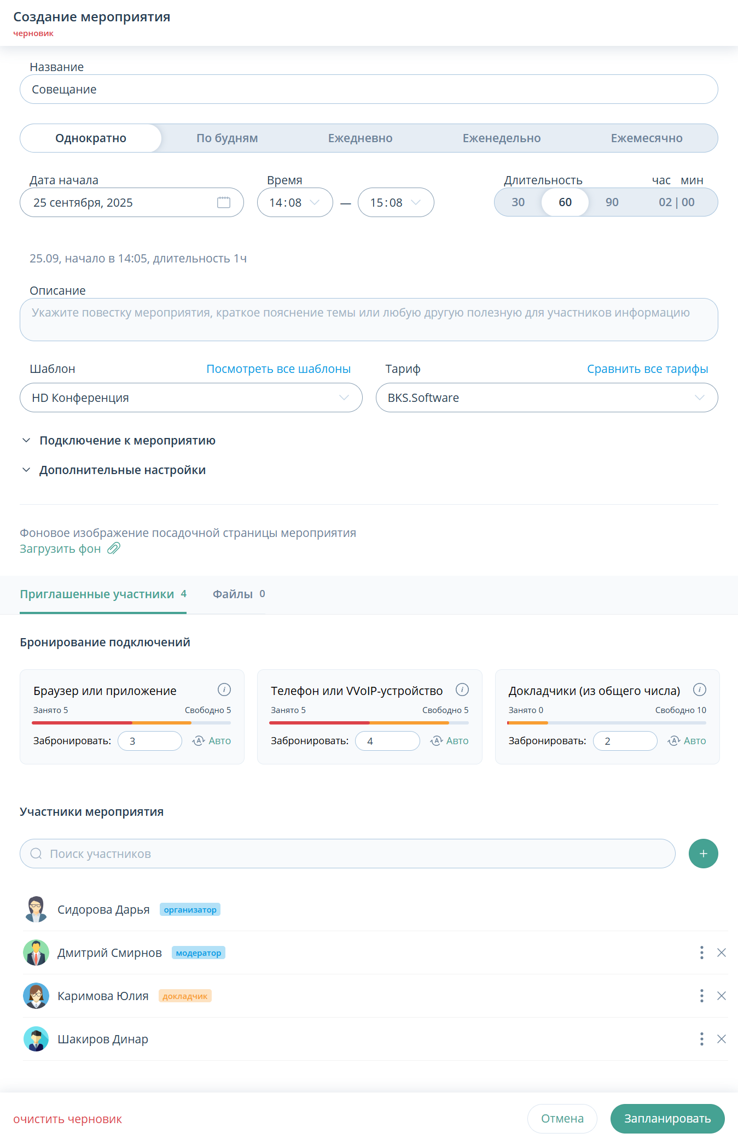738x1145 pixels.
Task: Show info icon for Докладчики card
Action: click(x=700, y=690)
